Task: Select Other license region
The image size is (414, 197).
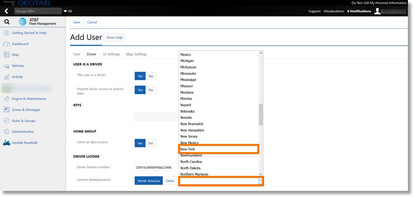Action: point(170,181)
